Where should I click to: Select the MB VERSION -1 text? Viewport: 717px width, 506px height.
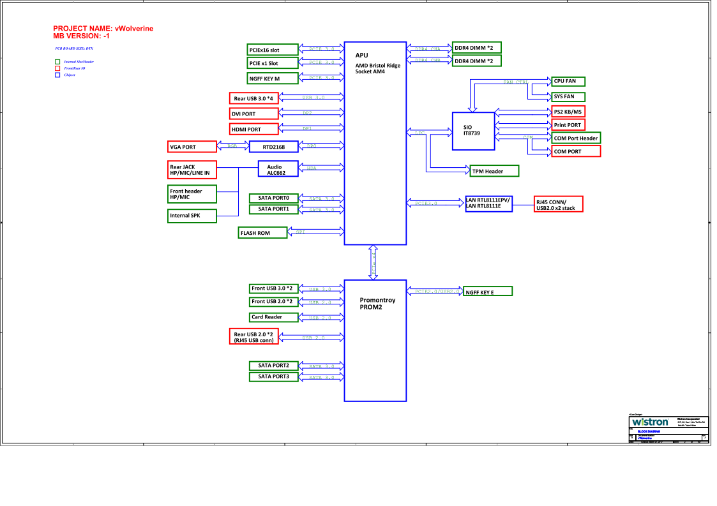pyautogui.click(x=81, y=36)
